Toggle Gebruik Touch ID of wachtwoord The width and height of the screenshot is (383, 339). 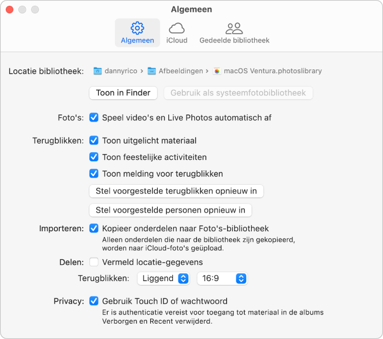(94, 301)
